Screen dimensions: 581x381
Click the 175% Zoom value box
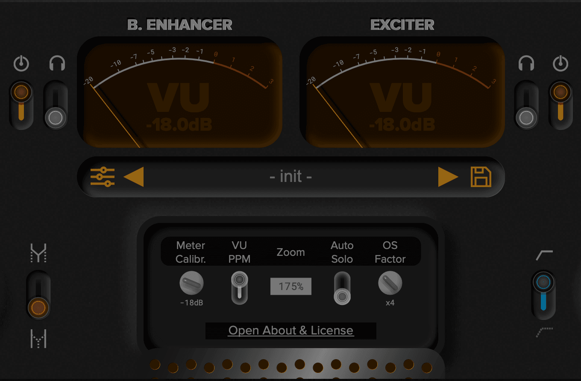point(291,287)
